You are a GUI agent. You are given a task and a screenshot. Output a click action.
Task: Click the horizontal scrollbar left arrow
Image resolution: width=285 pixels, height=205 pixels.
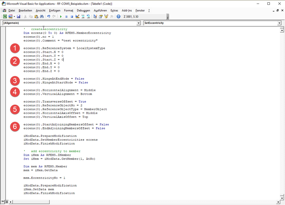(x=10, y=202)
